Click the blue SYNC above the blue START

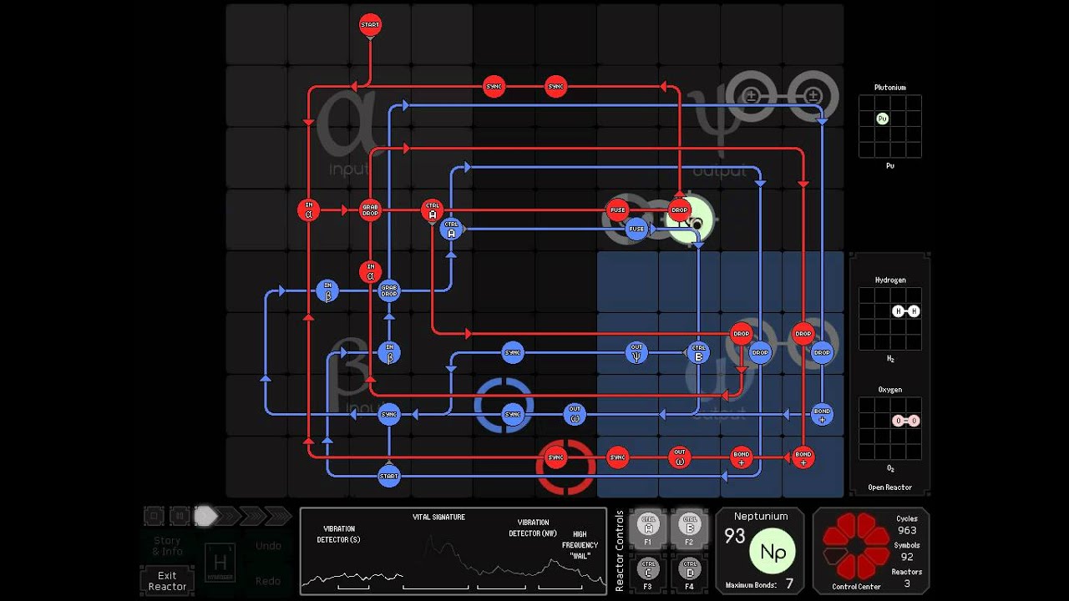[x=389, y=414]
